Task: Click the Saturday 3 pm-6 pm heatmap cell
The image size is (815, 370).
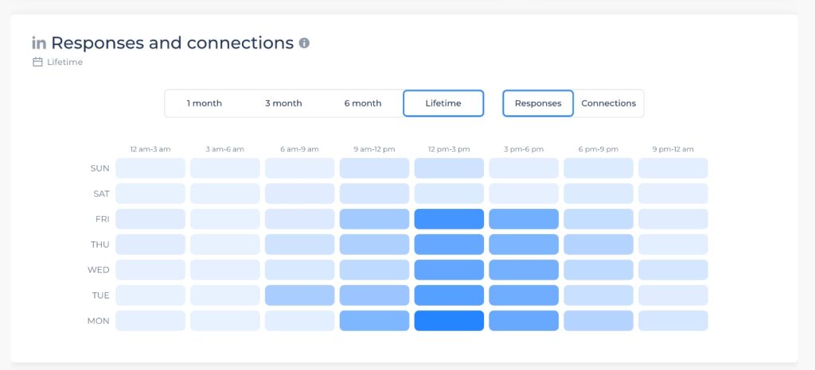Action: click(x=524, y=193)
